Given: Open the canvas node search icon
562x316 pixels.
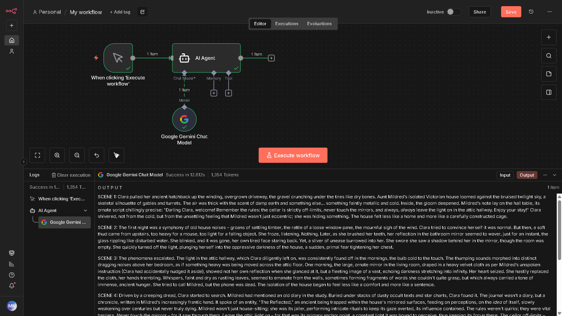Looking at the screenshot, I should pyautogui.click(x=549, y=56).
